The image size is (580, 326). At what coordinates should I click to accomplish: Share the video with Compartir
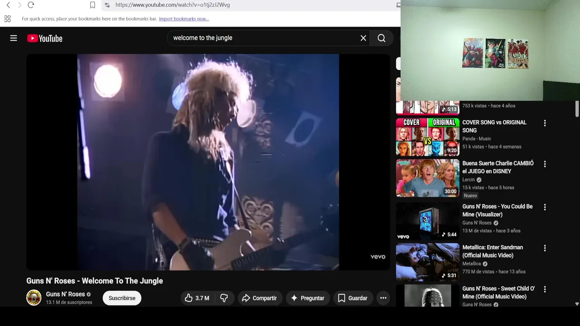(260, 298)
